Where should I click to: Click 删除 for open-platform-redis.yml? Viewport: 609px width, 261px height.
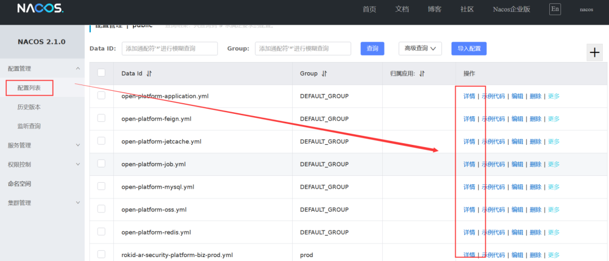(x=536, y=232)
